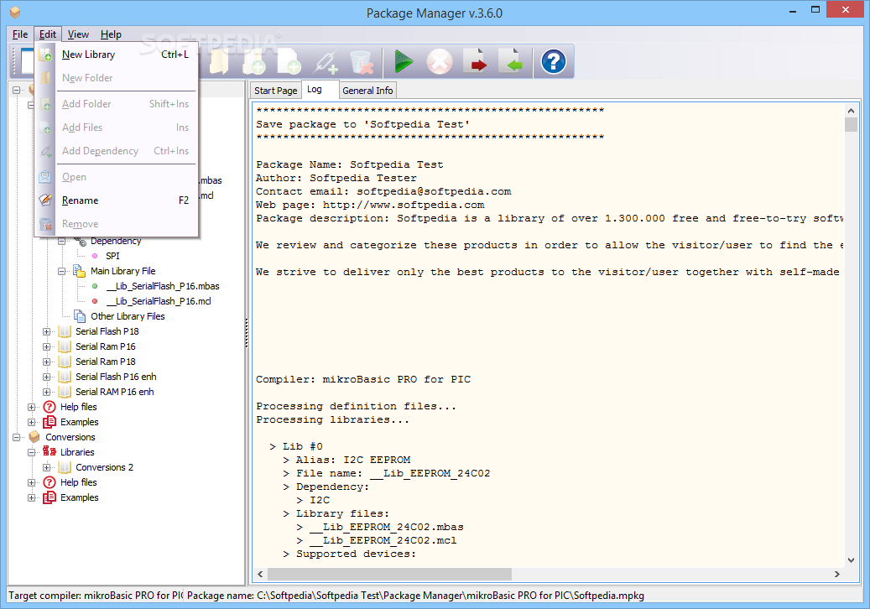Expand the Serial RAM P16 enh node

click(47, 392)
